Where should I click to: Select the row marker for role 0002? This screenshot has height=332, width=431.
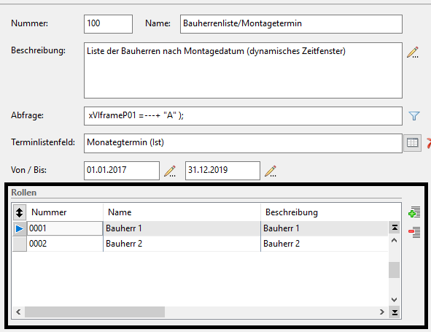point(20,244)
